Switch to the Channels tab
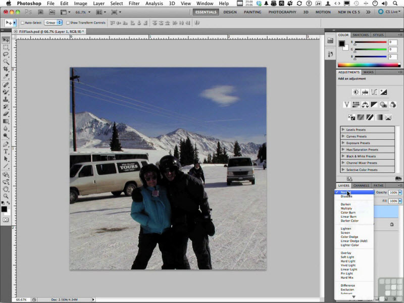 pyautogui.click(x=361, y=185)
